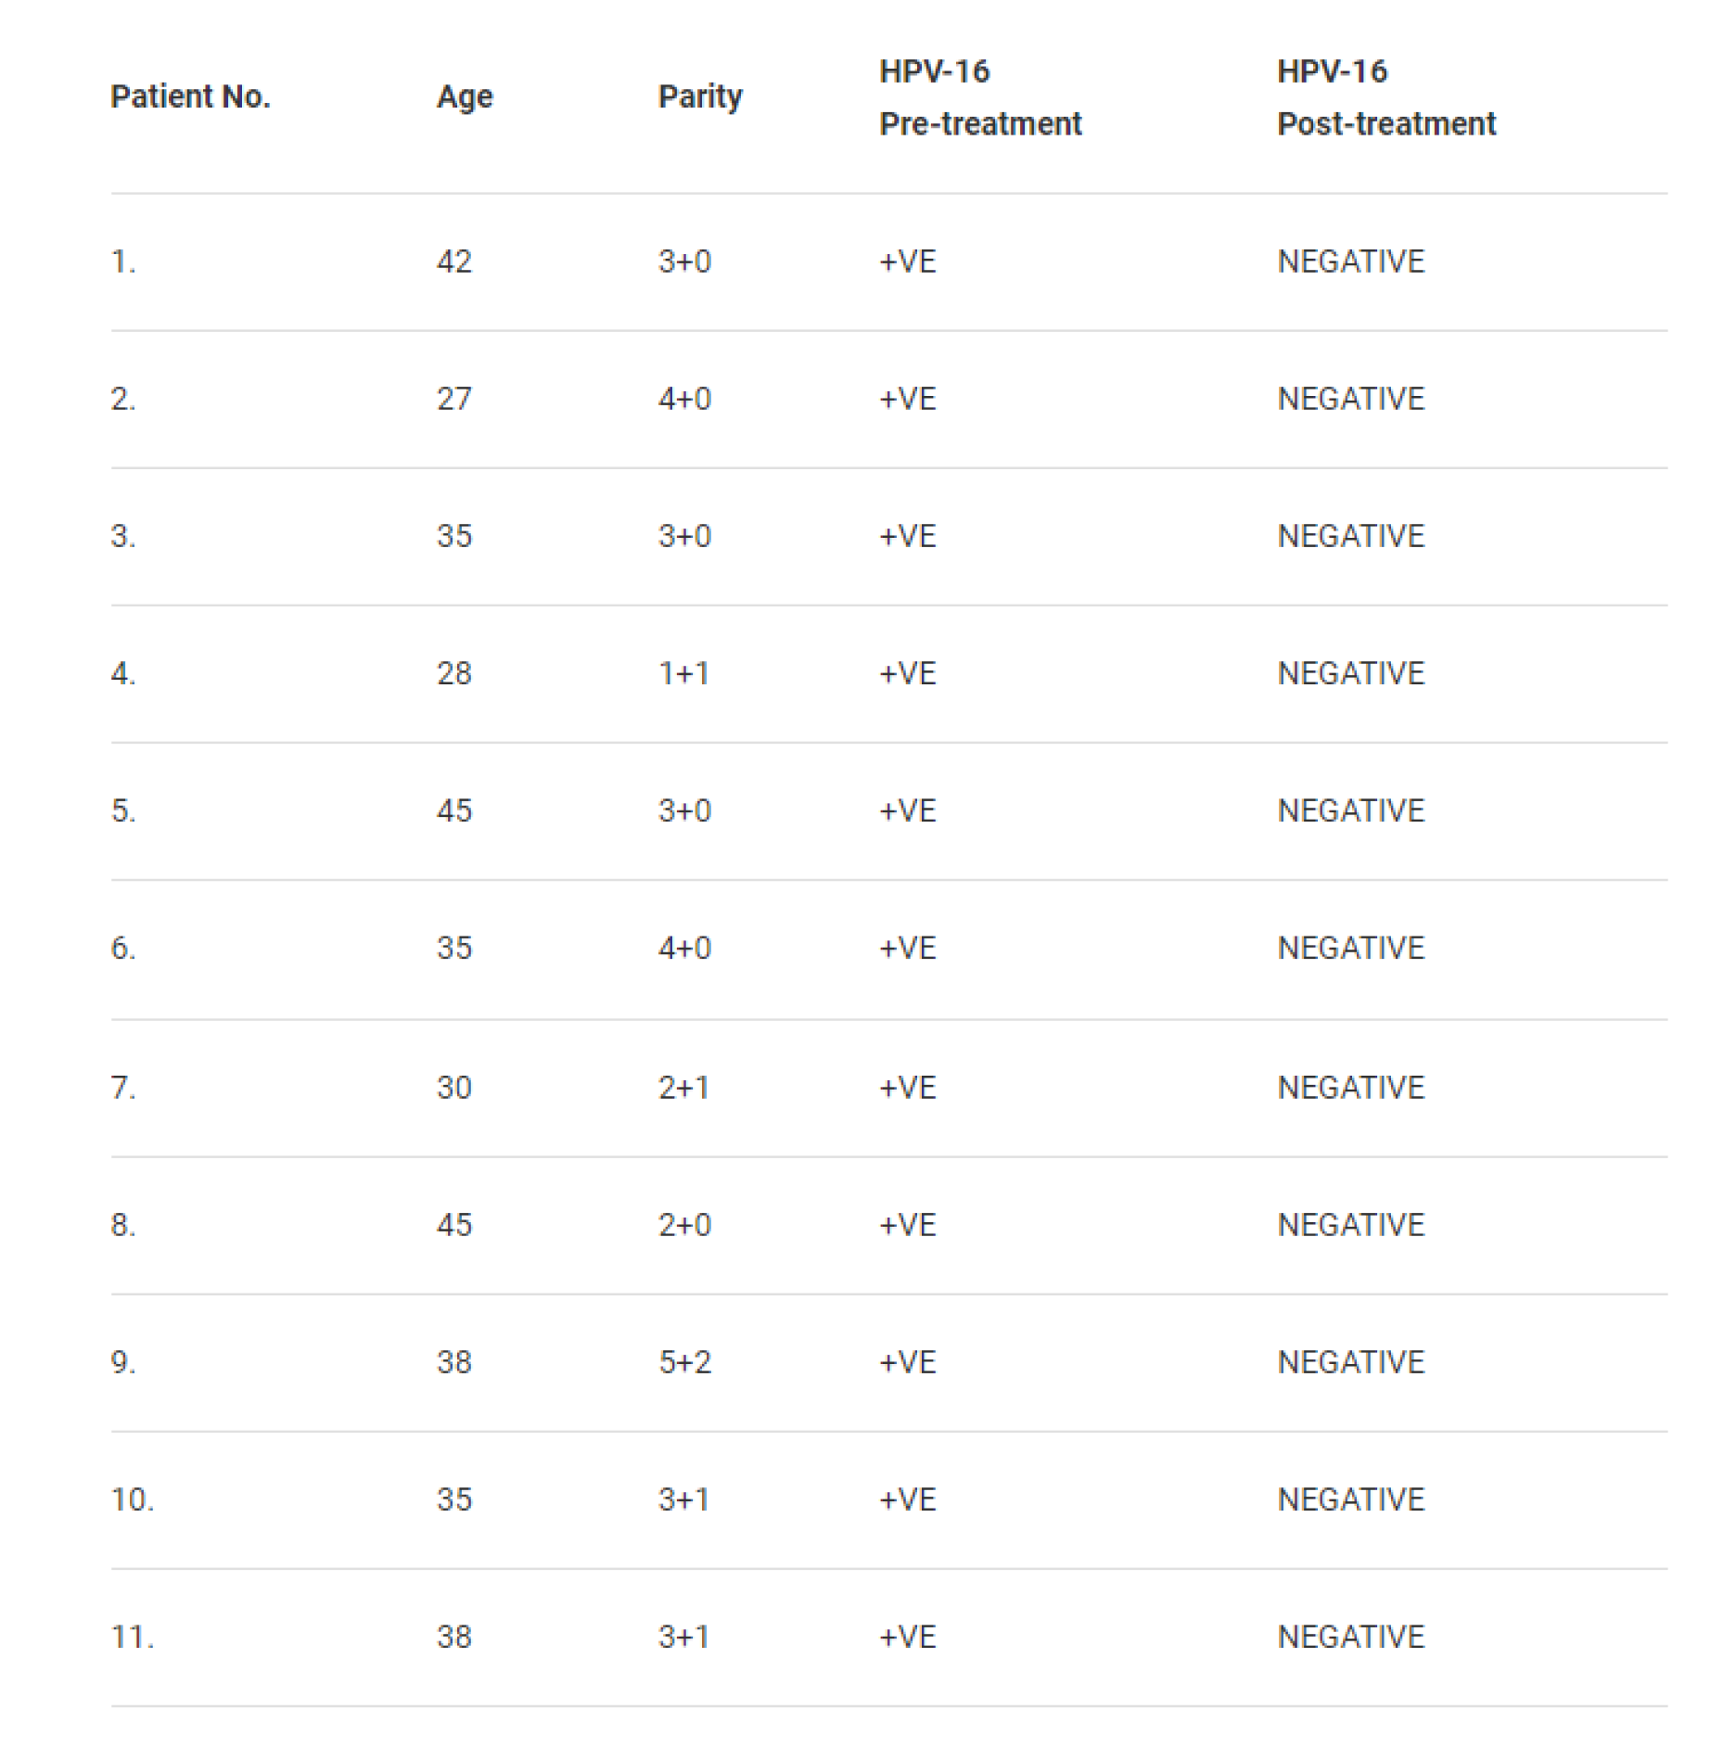Click the HPV-16 Pre-treatment column header
1736x1760 pixels.
point(980,97)
